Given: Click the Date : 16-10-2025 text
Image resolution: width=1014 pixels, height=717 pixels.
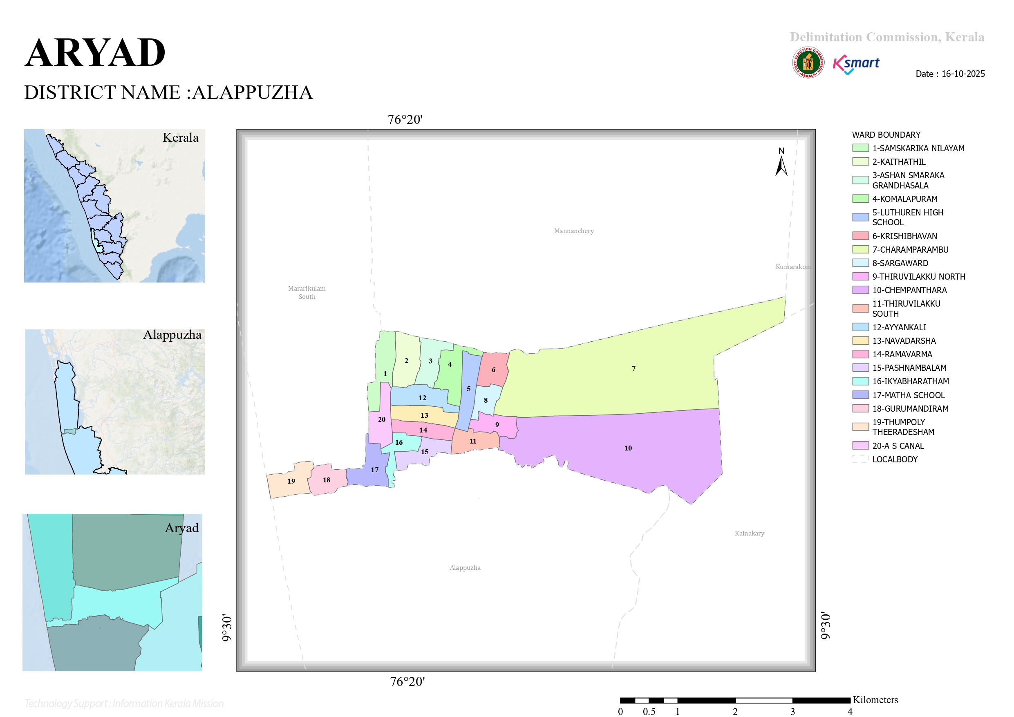Looking at the screenshot, I should point(950,74).
